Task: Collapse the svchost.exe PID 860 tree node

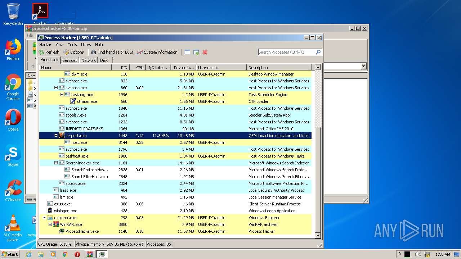Action: [56, 88]
